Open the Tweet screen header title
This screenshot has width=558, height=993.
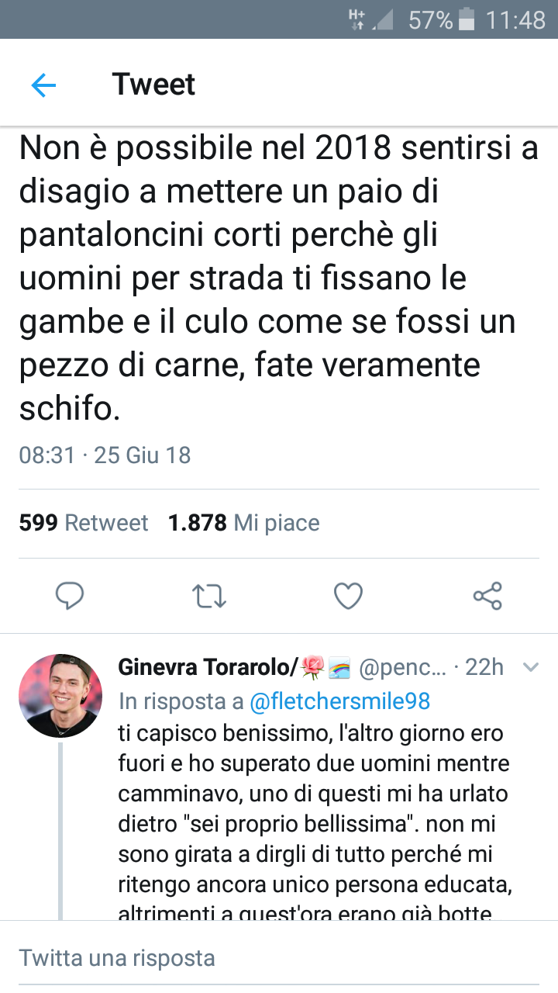coord(153,84)
